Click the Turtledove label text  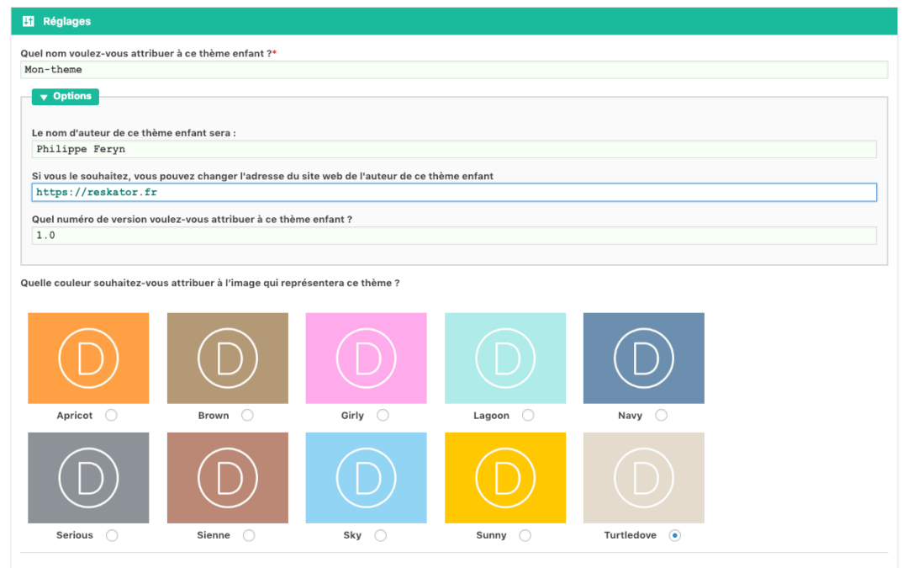coord(630,535)
